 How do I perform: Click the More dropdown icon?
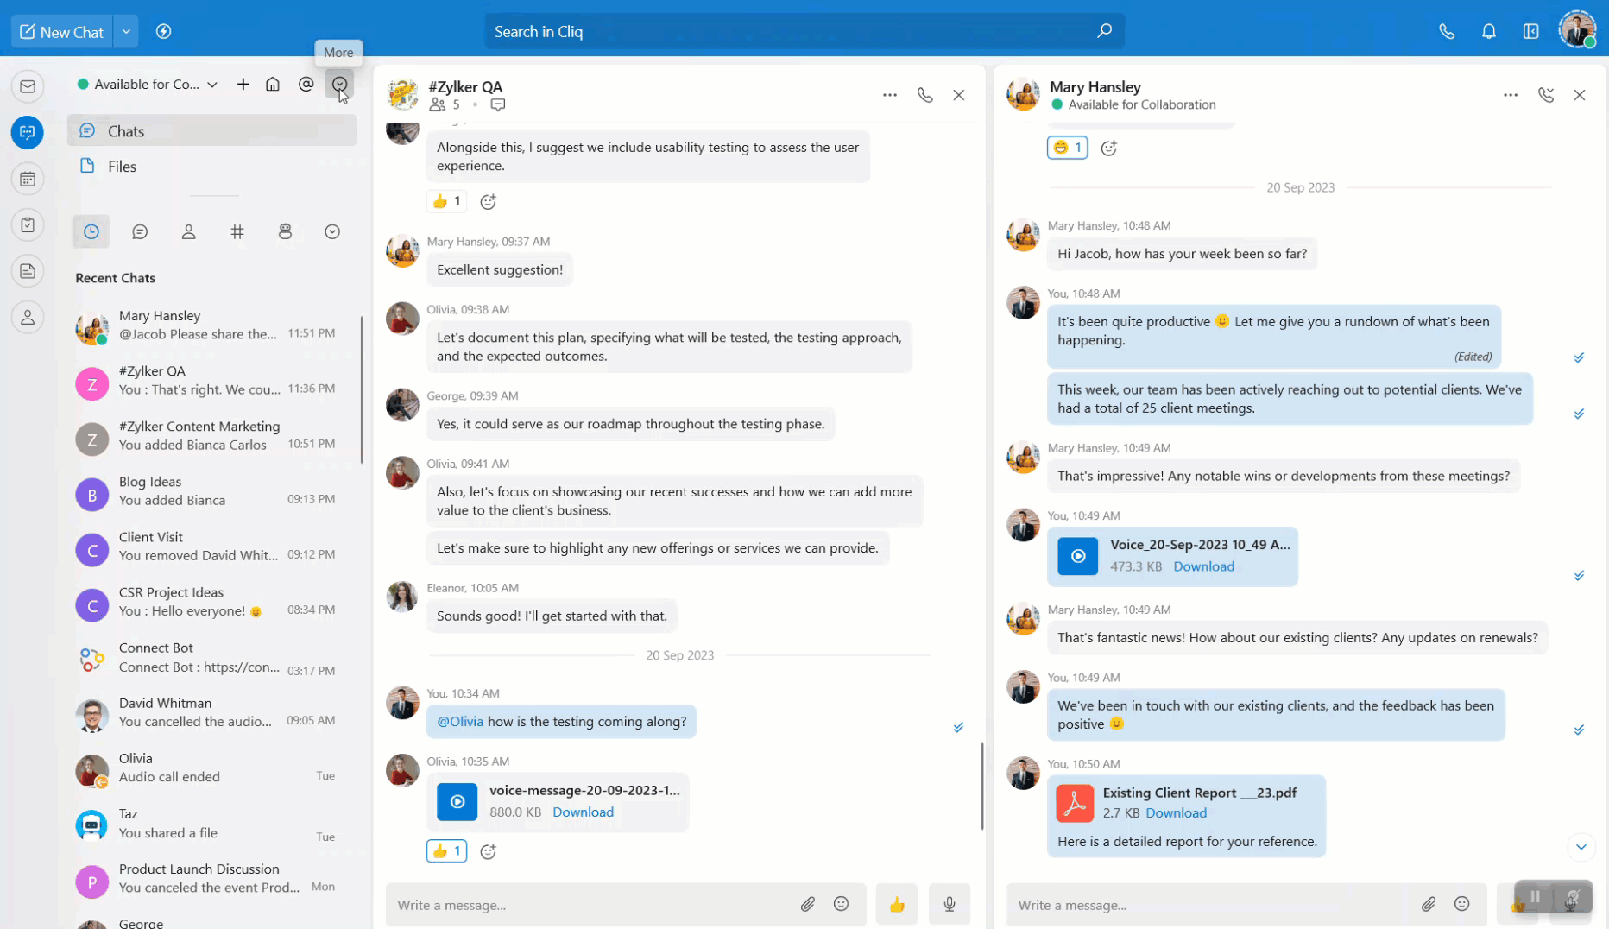pos(339,84)
